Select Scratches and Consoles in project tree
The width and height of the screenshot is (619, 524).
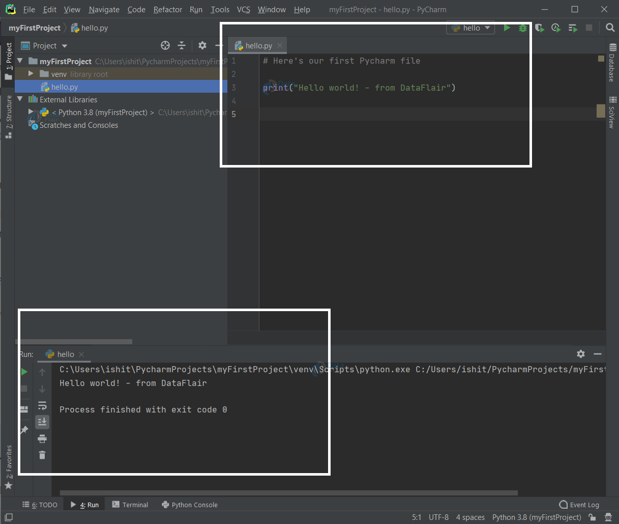coord(79,125)
